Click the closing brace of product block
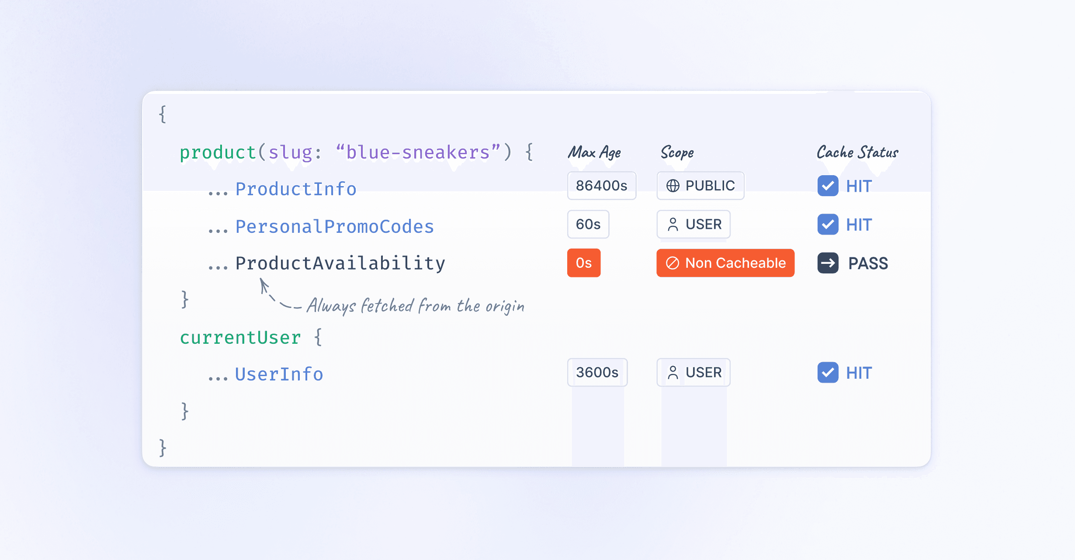This screenshot has height=560, width=1075. pyautogui.click(x=185, y=300)
